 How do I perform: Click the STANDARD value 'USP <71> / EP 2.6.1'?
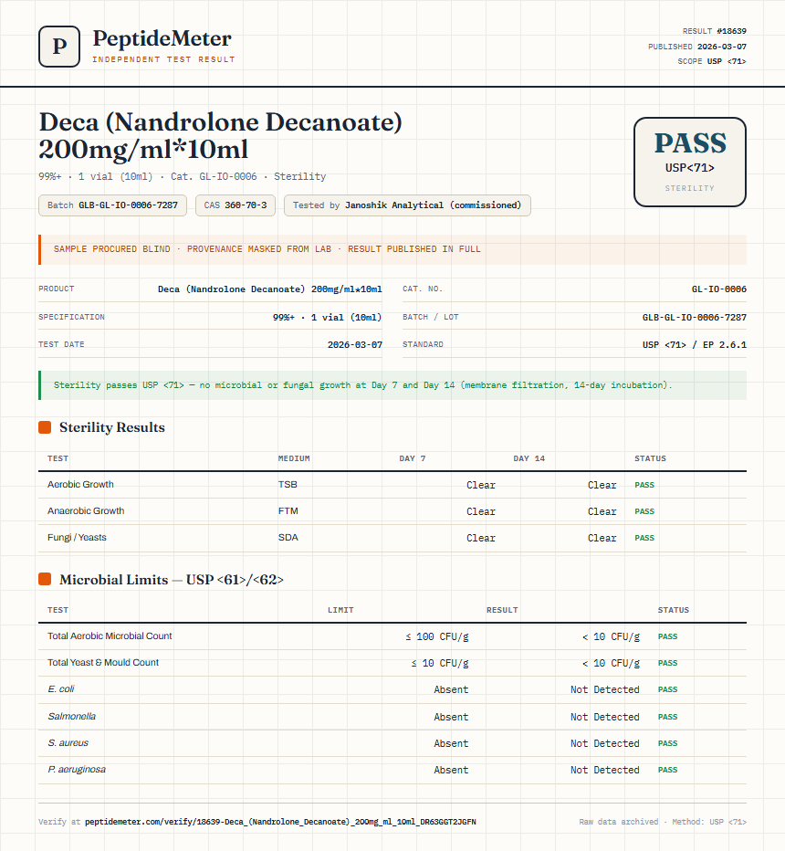[x=695, y=344]
